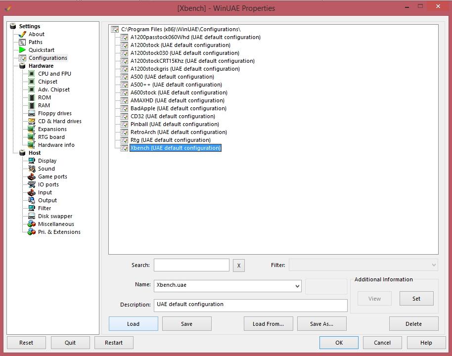
Task: Select the A500 configuration
Action: (172, 77)
